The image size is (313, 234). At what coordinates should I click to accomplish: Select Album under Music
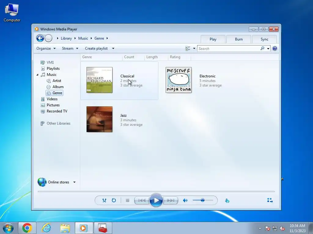click(55, 87)
